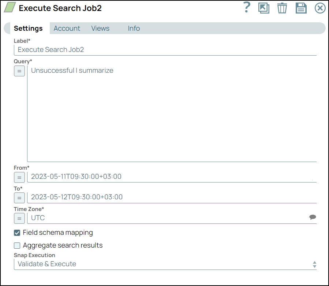Viewport: 329px width, 286px height.
Task: Click the green snap icon in the title bar
Action: [10, 7]
